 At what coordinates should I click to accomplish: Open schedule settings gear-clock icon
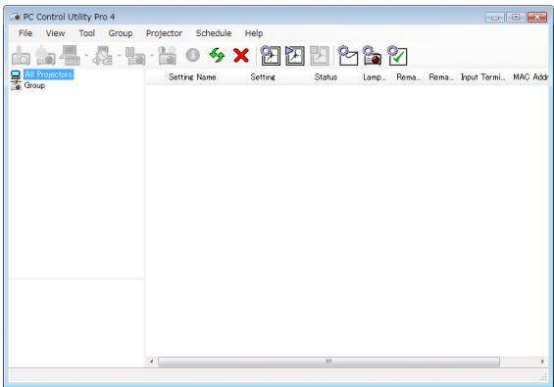[271, 56]
